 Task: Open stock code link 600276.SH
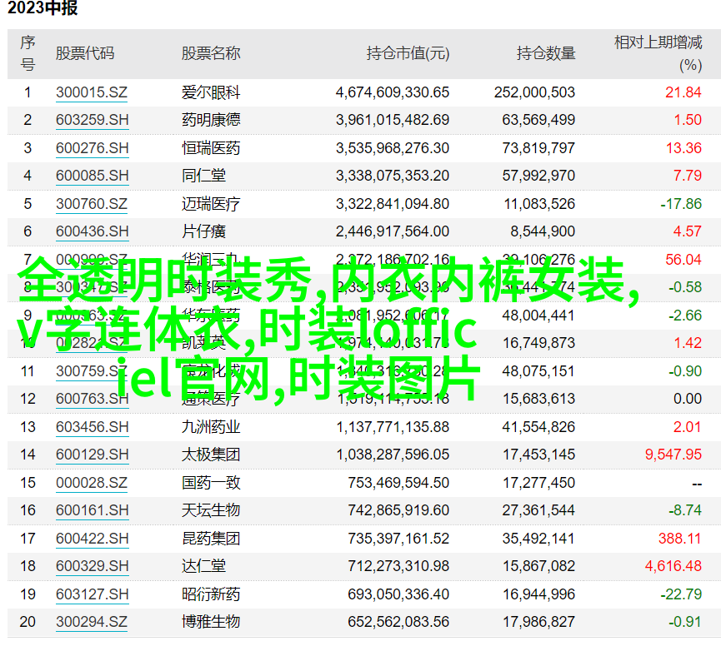[x=92, y=148]
